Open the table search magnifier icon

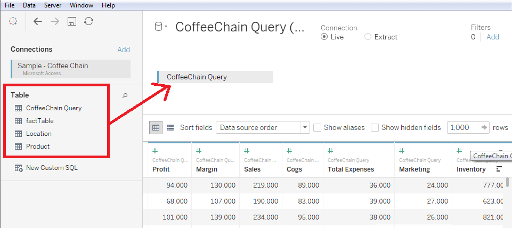coord(125,96)
